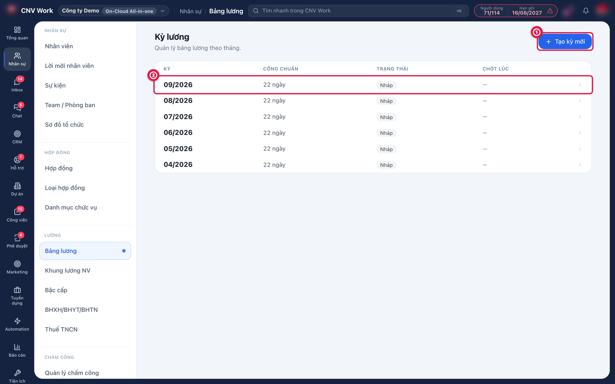This screenshot has width=615, height=384.
Task: Expand the 04/2026 row chevron
Action: tap(580, 165)
